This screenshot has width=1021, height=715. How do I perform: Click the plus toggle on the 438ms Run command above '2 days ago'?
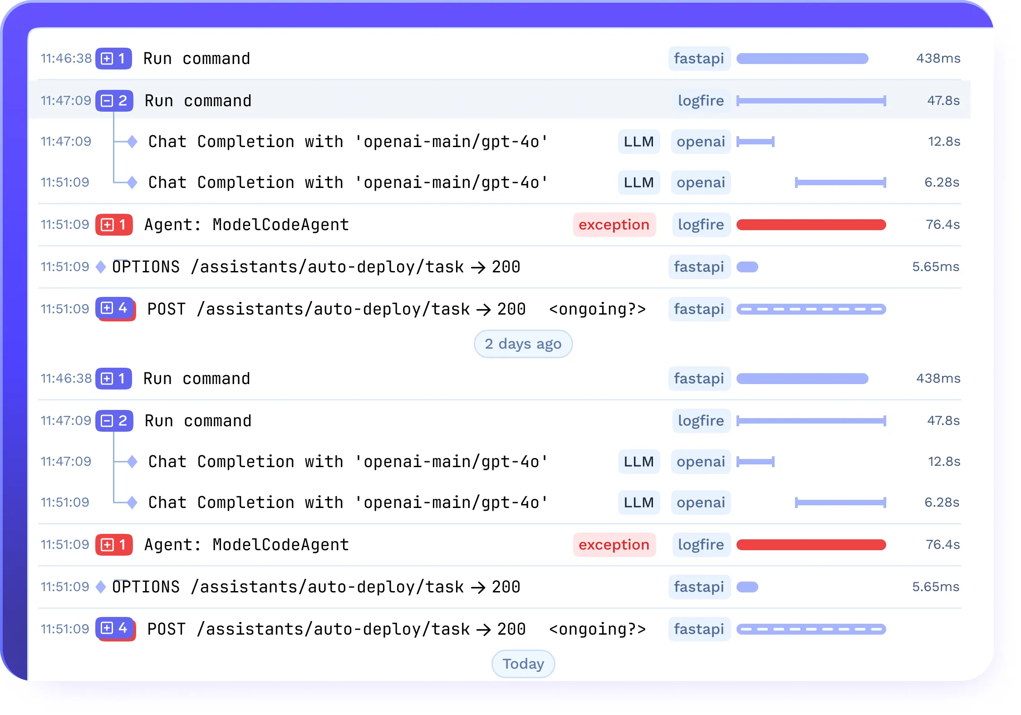pyautogui.click(x=107, y=59)
